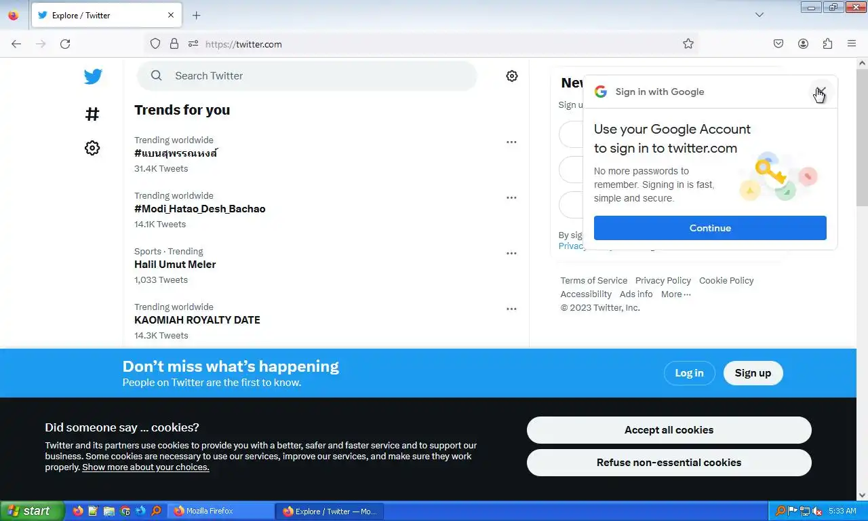Switch to Explore / Twitter taskbar window
The width and height of the screenshot is (868, 521).
click(330, 511)
